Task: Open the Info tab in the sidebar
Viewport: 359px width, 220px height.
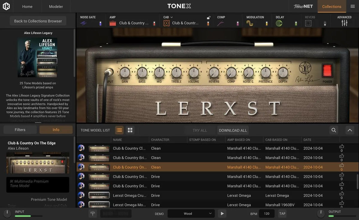Action: click(x=56, y=130)
